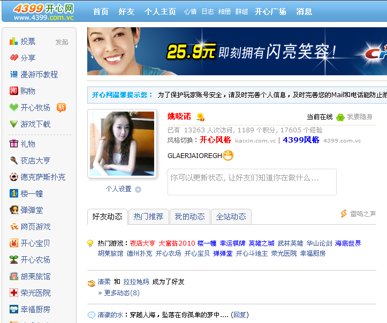
Task: Click the 发起 link beside 投票
Action: (x=62, y=42)
